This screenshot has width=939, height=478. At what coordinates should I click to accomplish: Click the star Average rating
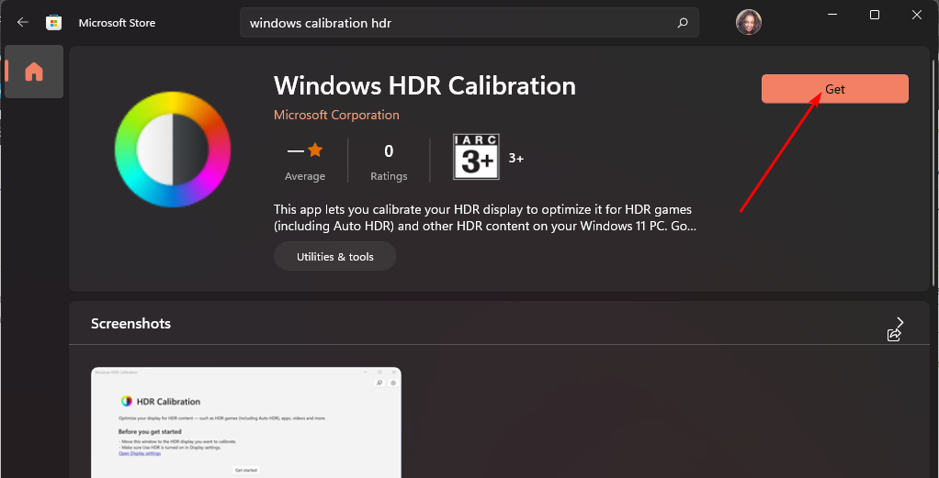tap(305, 160)
